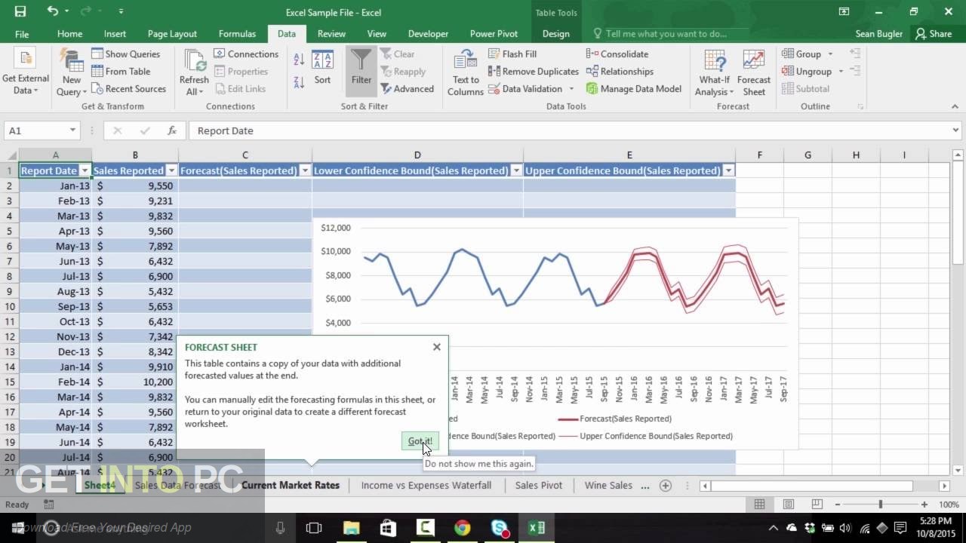The height and width of the screenshot is (543, 966).
Task: Switch to the Formulas tab
Action: [x=237, y=34]
